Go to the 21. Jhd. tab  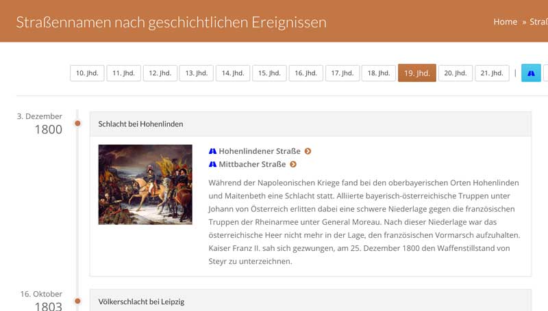click(492, 73)
